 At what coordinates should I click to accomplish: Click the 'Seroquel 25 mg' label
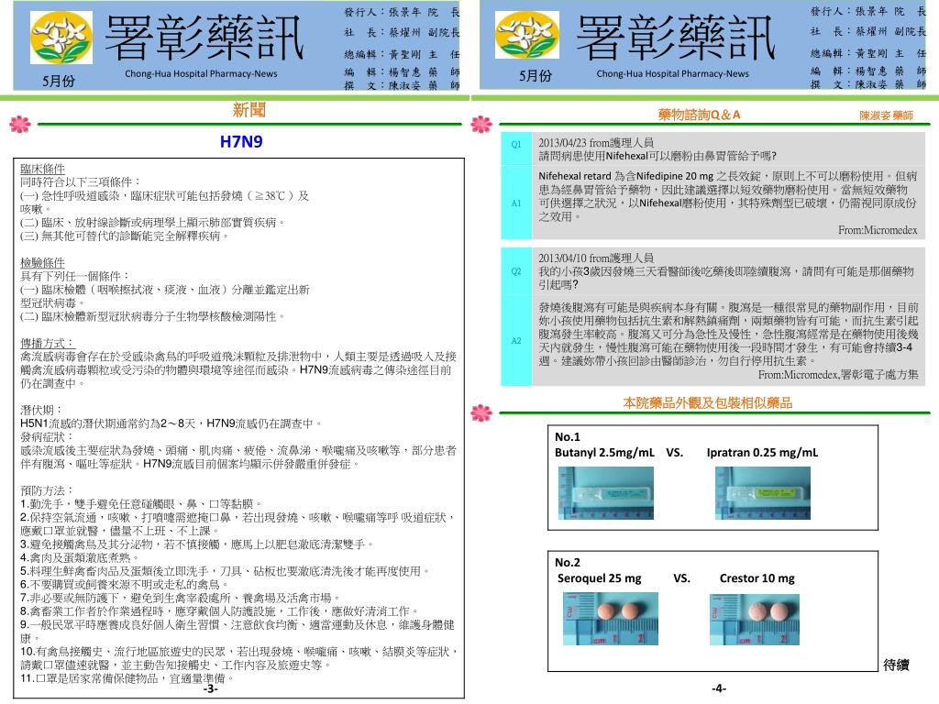[599, 578]
